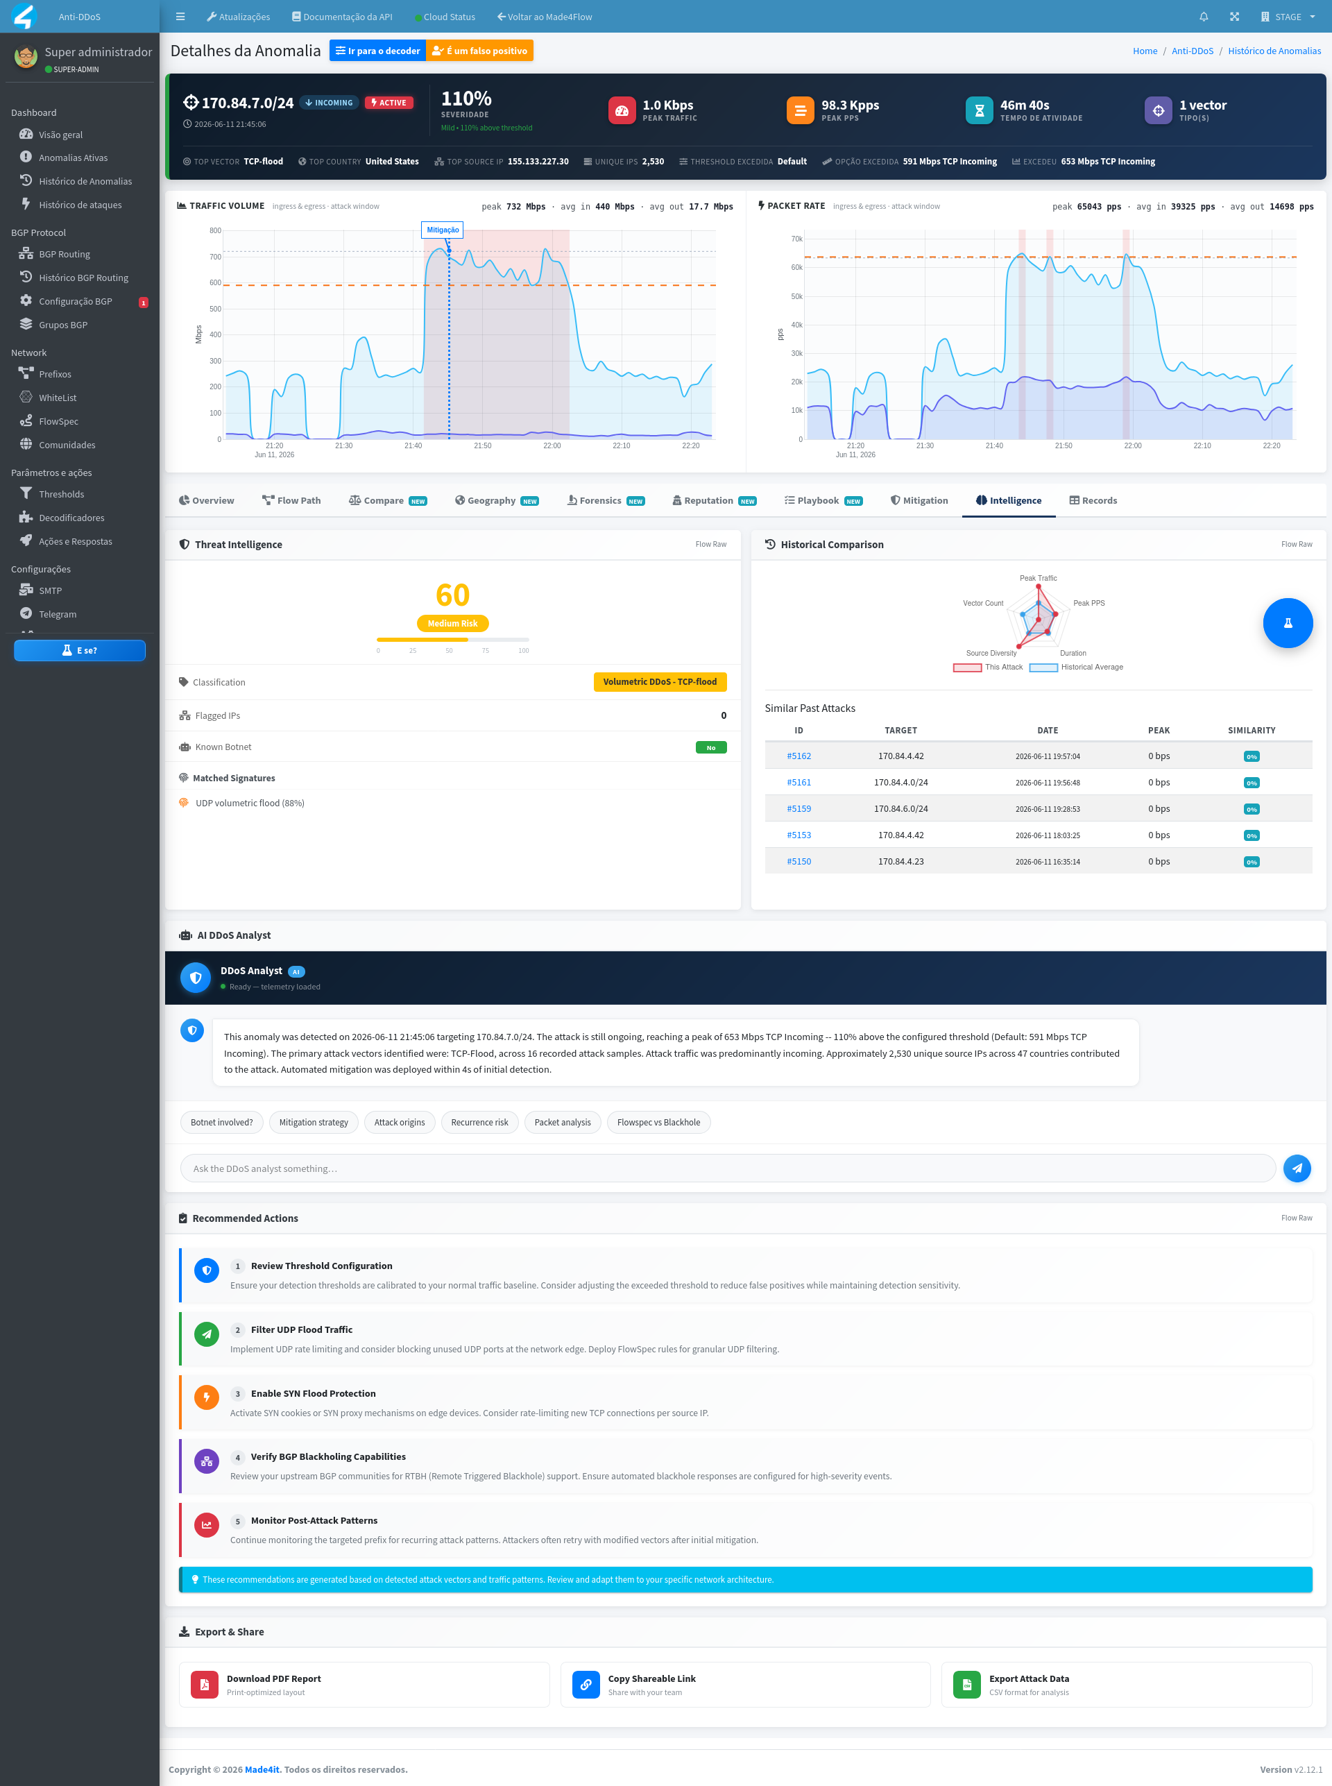Image resolution: width=1332 pixels, height=1786 pixels.
Task: Click the floating blue flask button
Action: 1288,622
